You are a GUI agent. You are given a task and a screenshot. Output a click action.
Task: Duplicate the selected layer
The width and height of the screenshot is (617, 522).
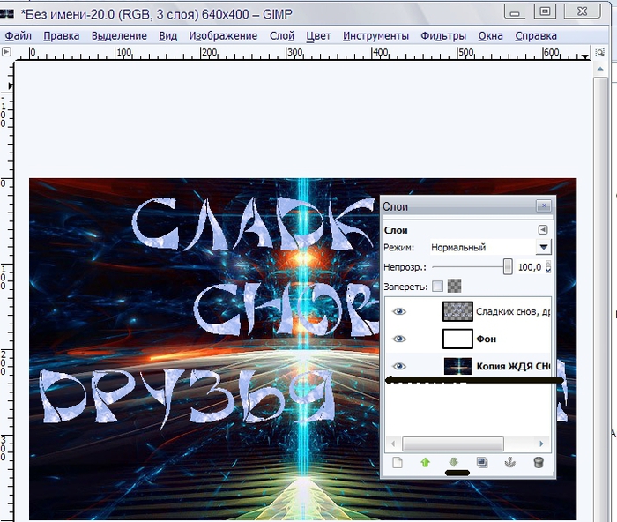point(482,462)
